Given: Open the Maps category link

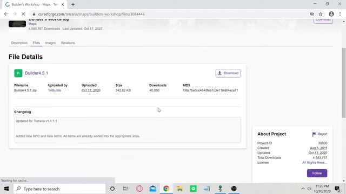Looking at the screenshot, I should point(32,24).
